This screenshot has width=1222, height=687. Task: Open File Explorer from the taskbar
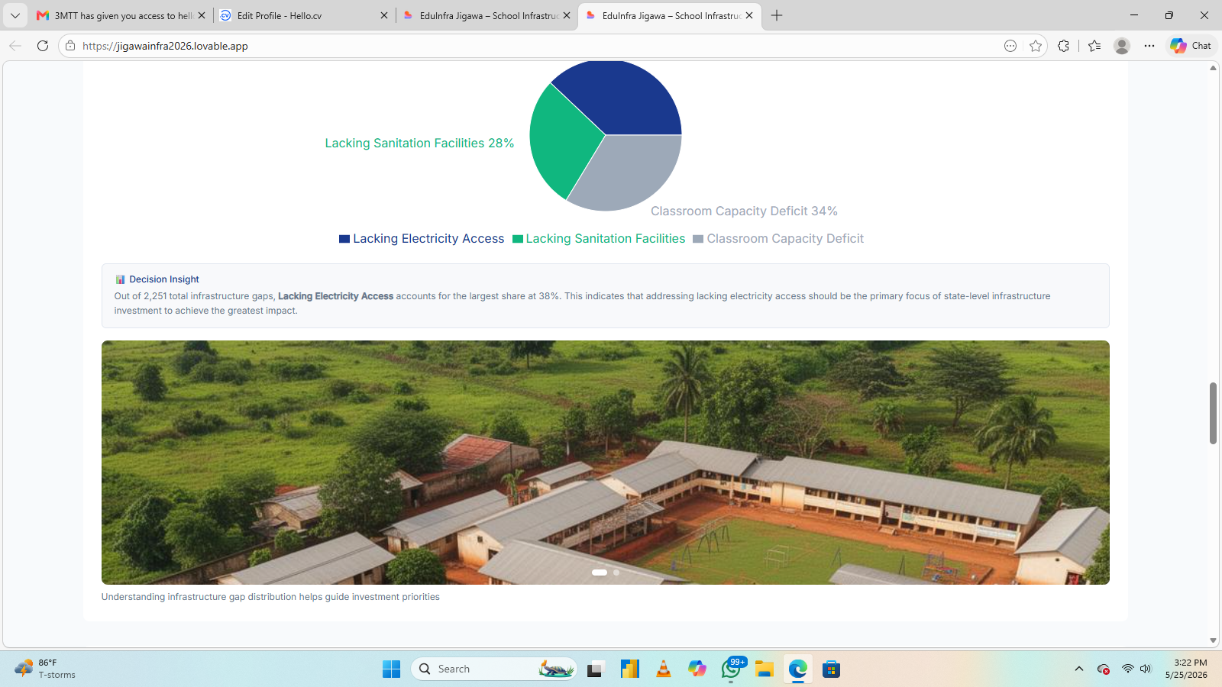(765, 669)
